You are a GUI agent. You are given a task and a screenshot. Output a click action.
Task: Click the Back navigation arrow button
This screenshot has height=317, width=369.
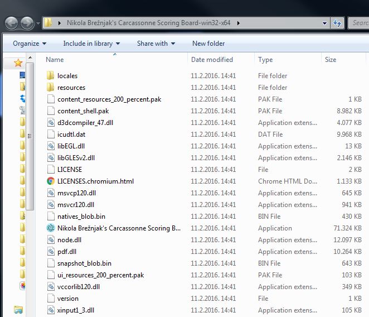[11, 23]
